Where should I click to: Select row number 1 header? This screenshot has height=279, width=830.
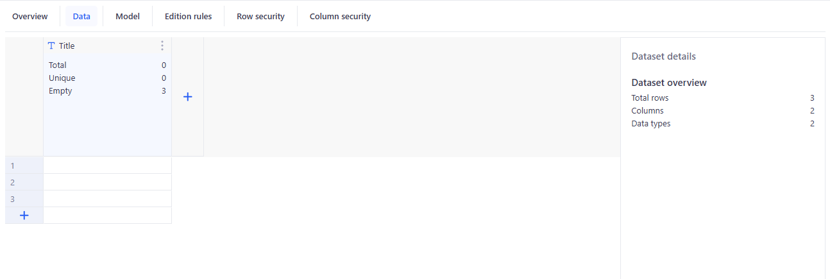coord(24,165)
